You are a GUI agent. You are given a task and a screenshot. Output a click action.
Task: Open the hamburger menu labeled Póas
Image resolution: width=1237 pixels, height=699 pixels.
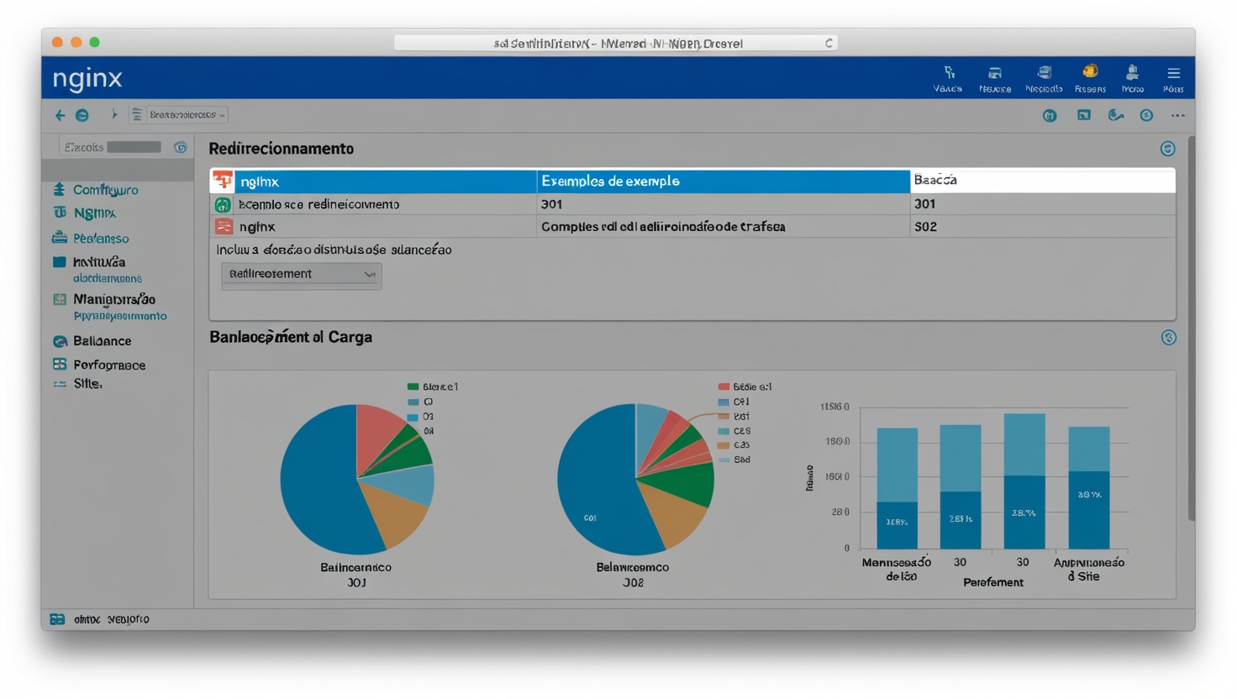[1174, 73]
